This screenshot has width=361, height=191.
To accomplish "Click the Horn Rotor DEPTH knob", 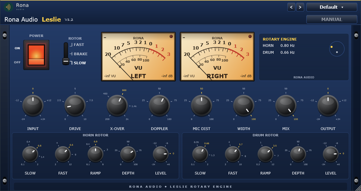I will [x=128, y=154].
